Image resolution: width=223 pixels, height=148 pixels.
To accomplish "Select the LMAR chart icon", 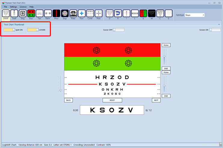I will [6, 14].
